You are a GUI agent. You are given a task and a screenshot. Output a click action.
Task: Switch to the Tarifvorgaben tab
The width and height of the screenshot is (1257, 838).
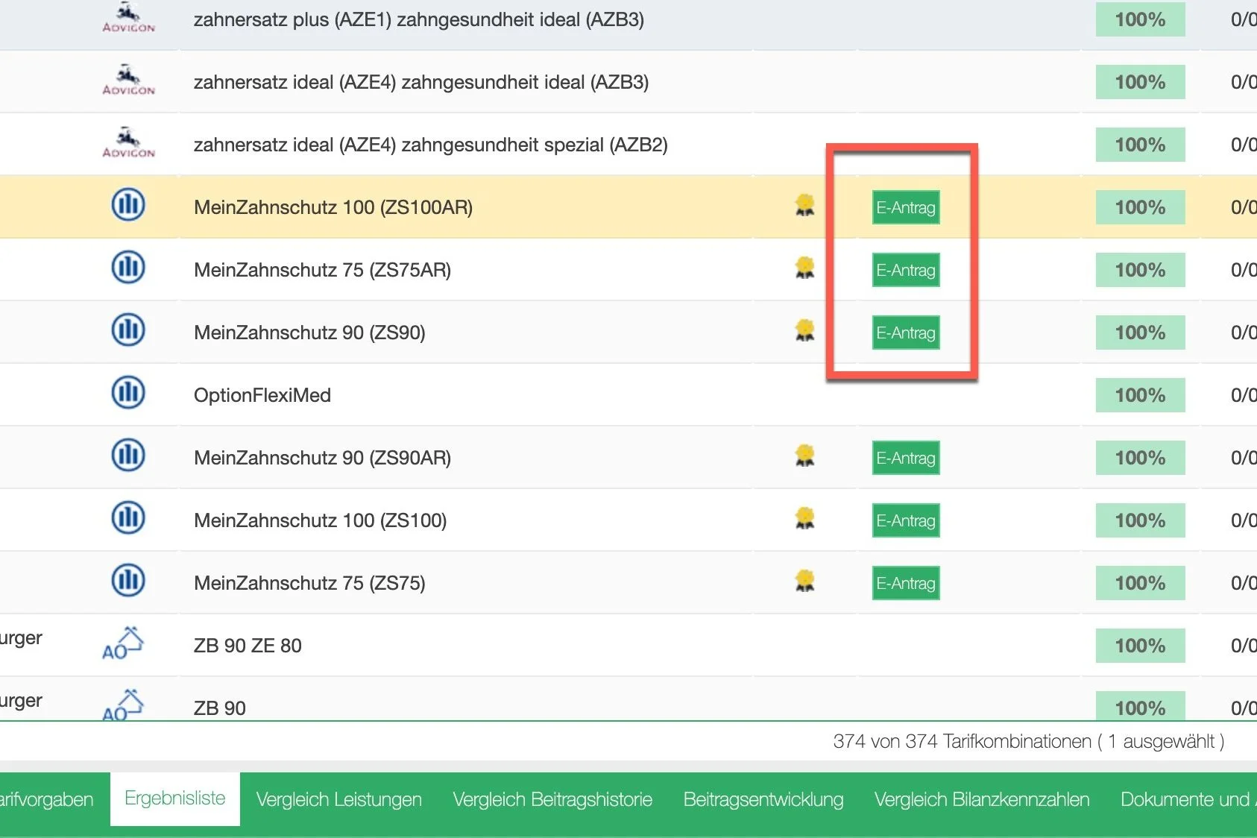[x=47, y=799]
